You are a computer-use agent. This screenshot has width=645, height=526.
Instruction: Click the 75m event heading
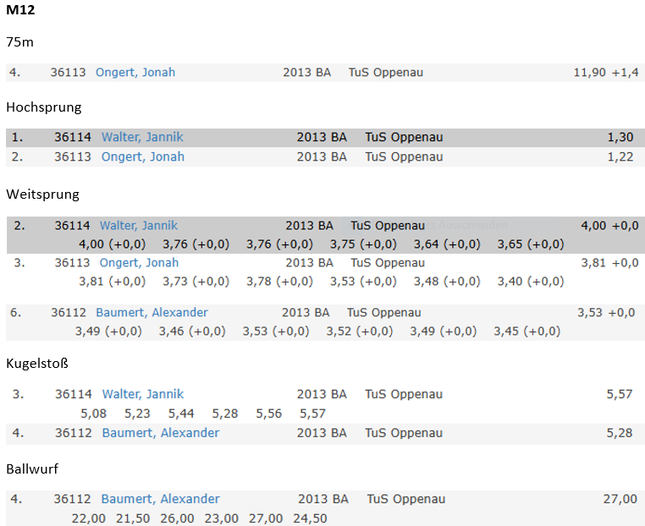tap(19, 42)
